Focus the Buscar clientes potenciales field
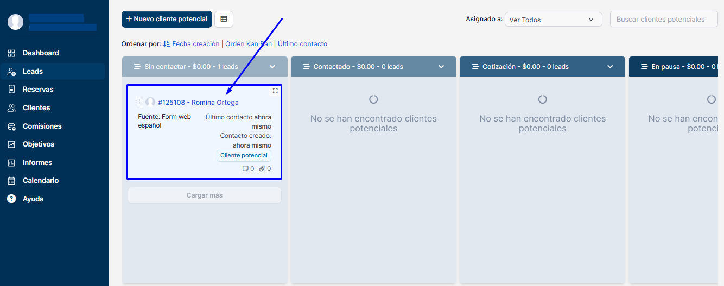Screen dimensions: 724x286 point(663,20)
